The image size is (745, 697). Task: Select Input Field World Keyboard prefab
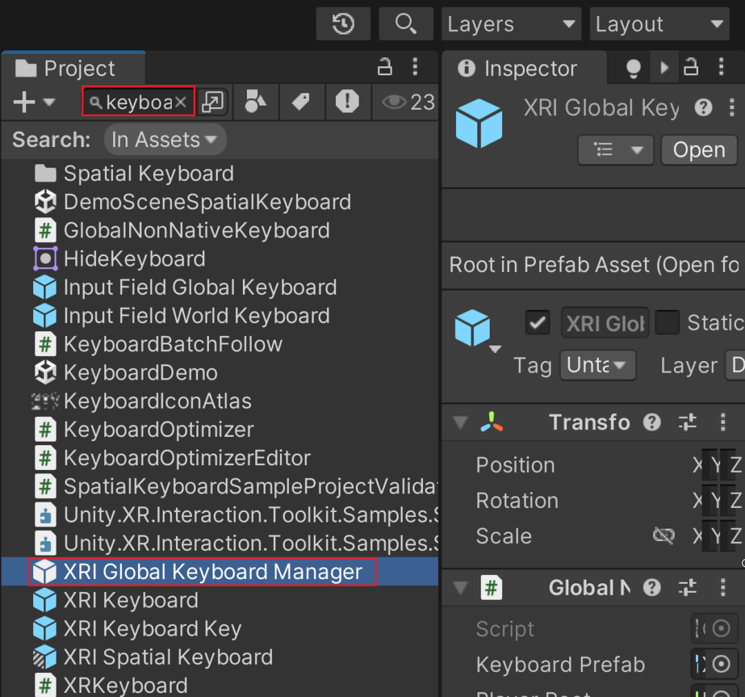pyautogui.click(x=219, y=315)
